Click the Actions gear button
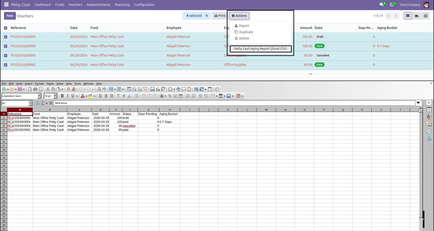This screenshot has width=434, height=231. (x=239, y=16)
